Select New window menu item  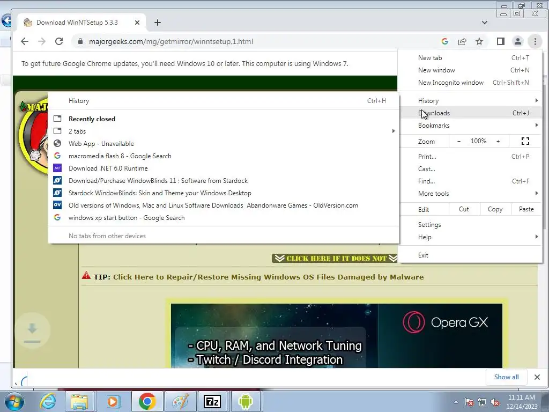470,70
